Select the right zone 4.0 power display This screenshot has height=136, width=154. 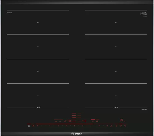coord(84,121)
